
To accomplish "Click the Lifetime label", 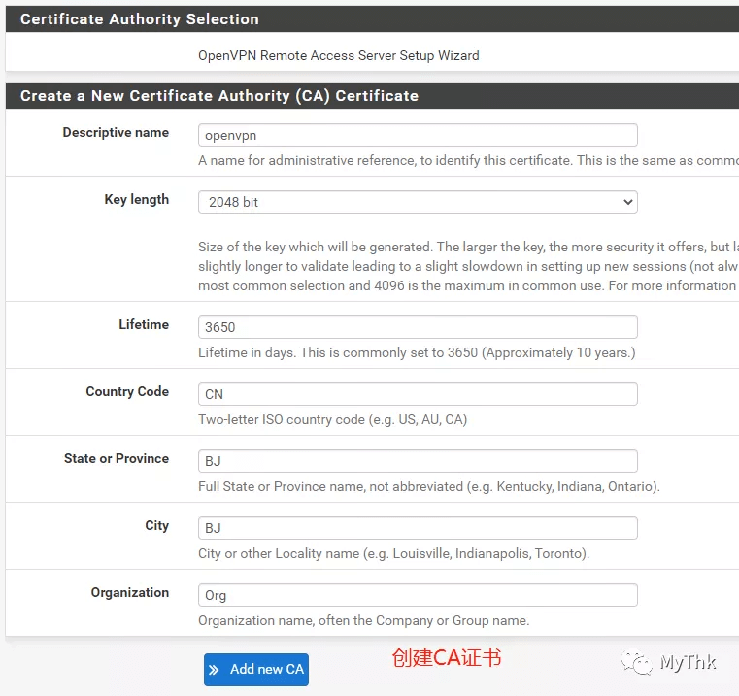I will tap(144, 324).
